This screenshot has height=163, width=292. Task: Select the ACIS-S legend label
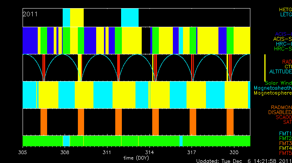(282, 39)
